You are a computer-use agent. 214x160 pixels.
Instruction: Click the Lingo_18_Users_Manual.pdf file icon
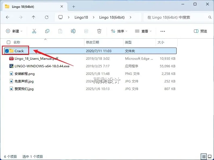(11, 58)
